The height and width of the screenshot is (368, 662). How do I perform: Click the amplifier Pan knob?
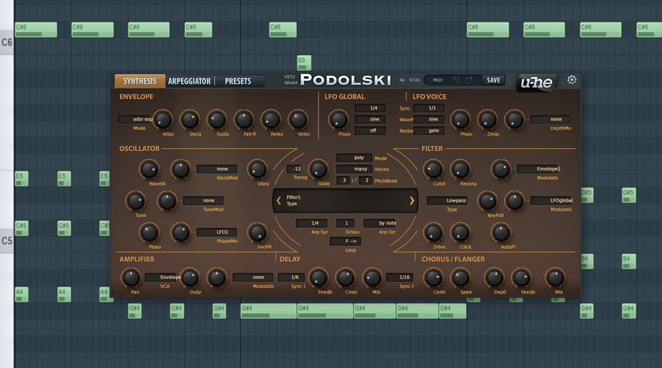click(x=131, y=278)
